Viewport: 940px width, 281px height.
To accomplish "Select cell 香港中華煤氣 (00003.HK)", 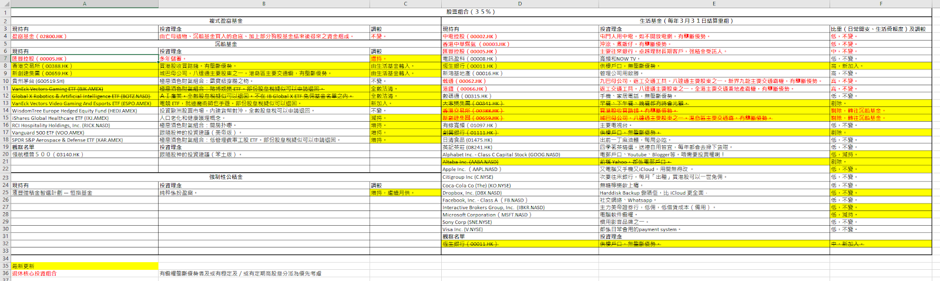I will point(520,44).
